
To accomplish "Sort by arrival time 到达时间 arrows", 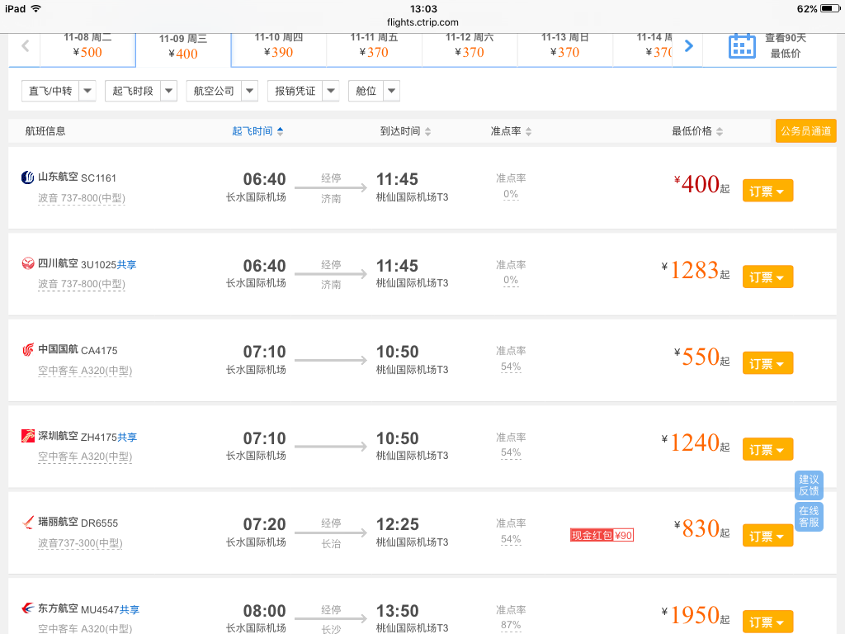I will point(427,131).
